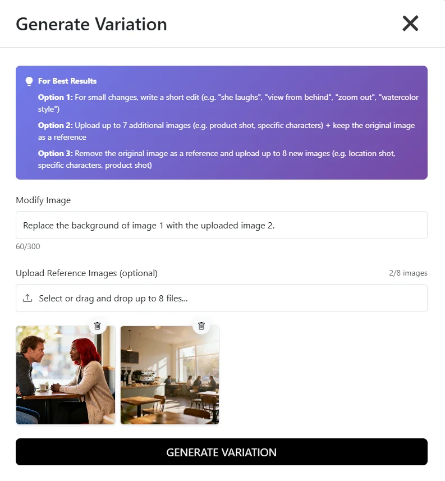Click the 60/300 character counter
Viewport: 445px width, 481px height.
click(x=28, y=246)
